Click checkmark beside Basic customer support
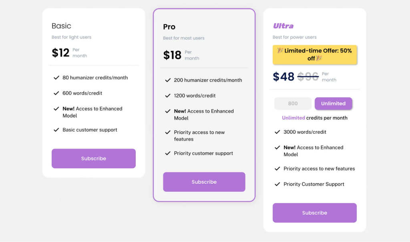 coord(56,130)
